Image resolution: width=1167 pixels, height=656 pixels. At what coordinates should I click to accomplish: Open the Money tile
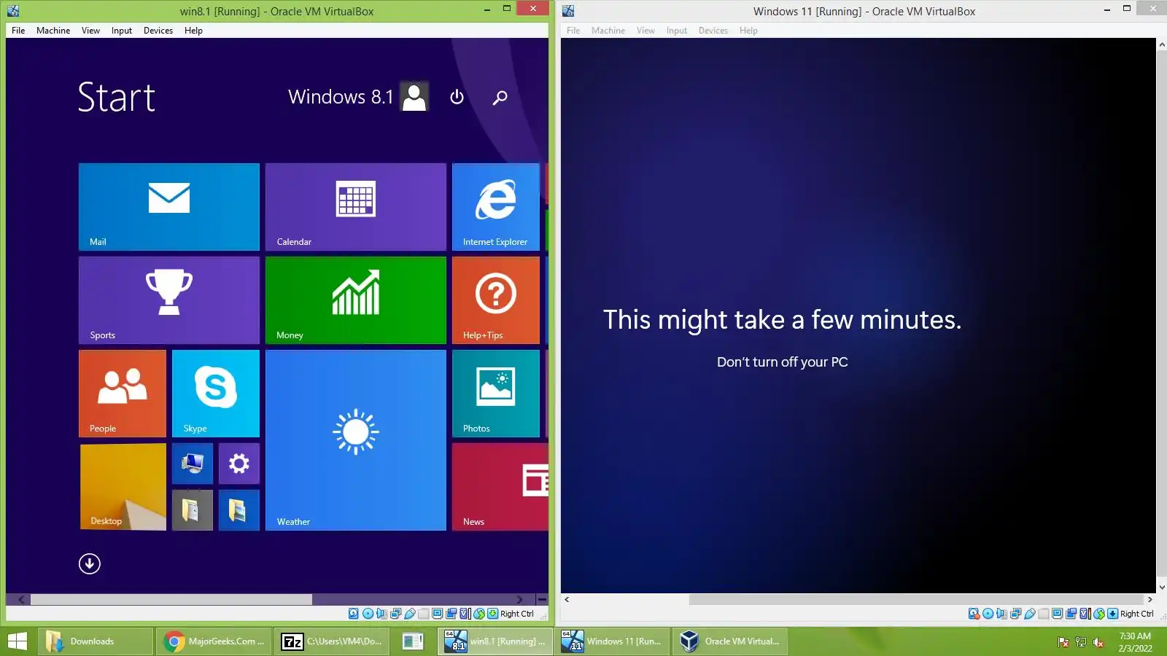tap(356, 300)
